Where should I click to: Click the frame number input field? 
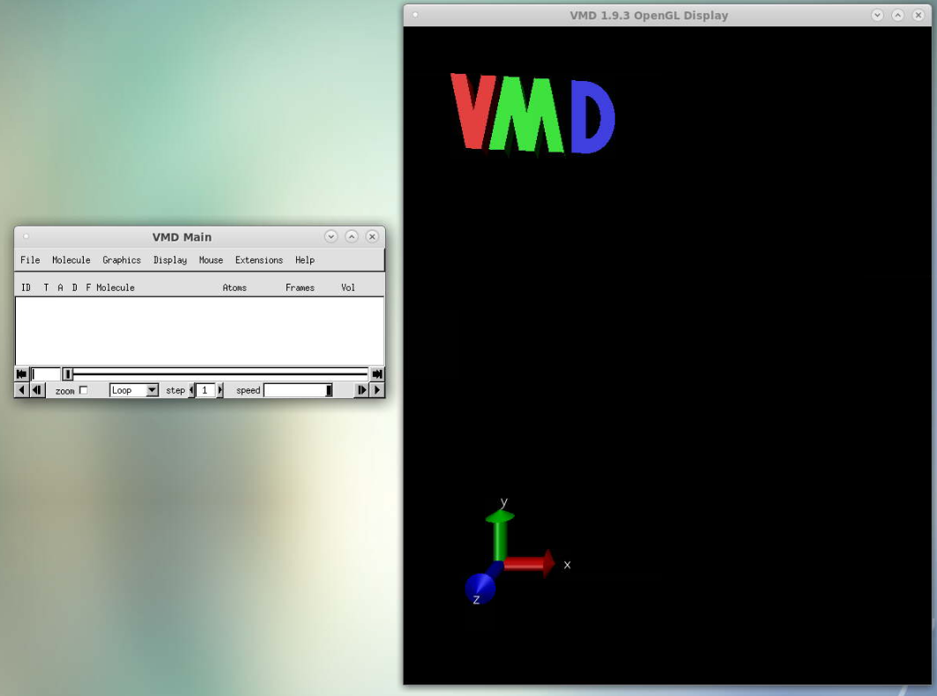[x=46, y=374]
